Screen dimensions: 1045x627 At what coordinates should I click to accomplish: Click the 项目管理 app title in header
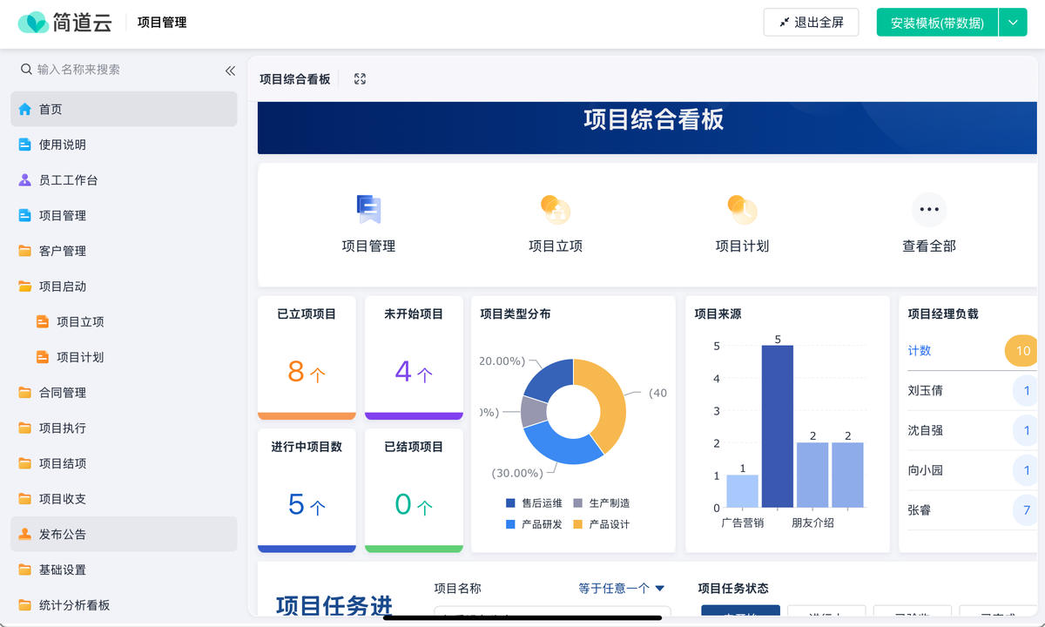[162, 23]
